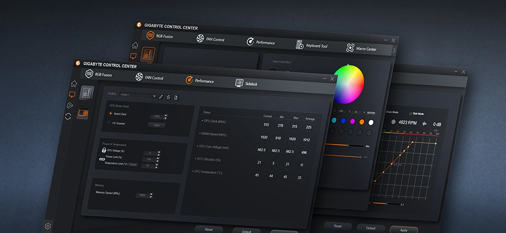Click home icon in front window sidebar
Image resolution: width=506 pixels, height=233 pixels.
click(74, 84)
